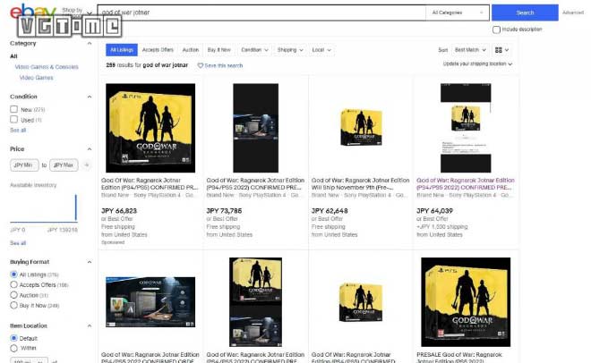Collapse the Price sidebar section
Screen dimensions: 591x363
pos(90,149)
